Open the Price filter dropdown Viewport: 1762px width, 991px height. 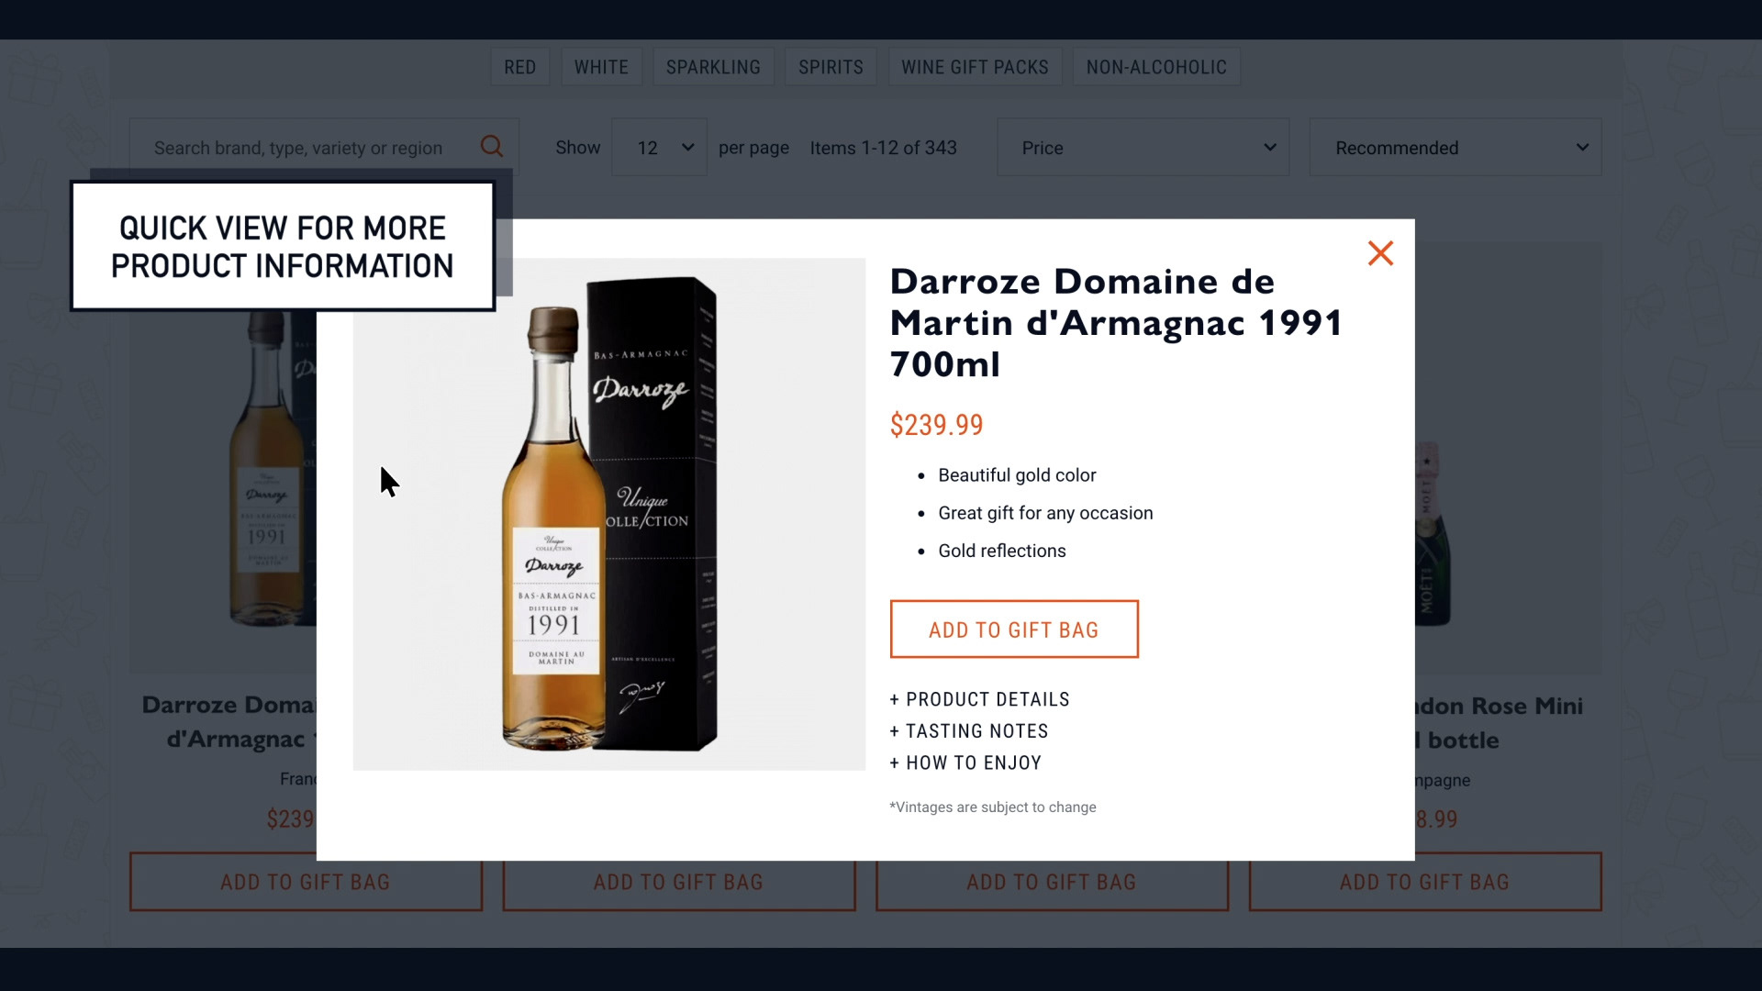point(1143,148)
